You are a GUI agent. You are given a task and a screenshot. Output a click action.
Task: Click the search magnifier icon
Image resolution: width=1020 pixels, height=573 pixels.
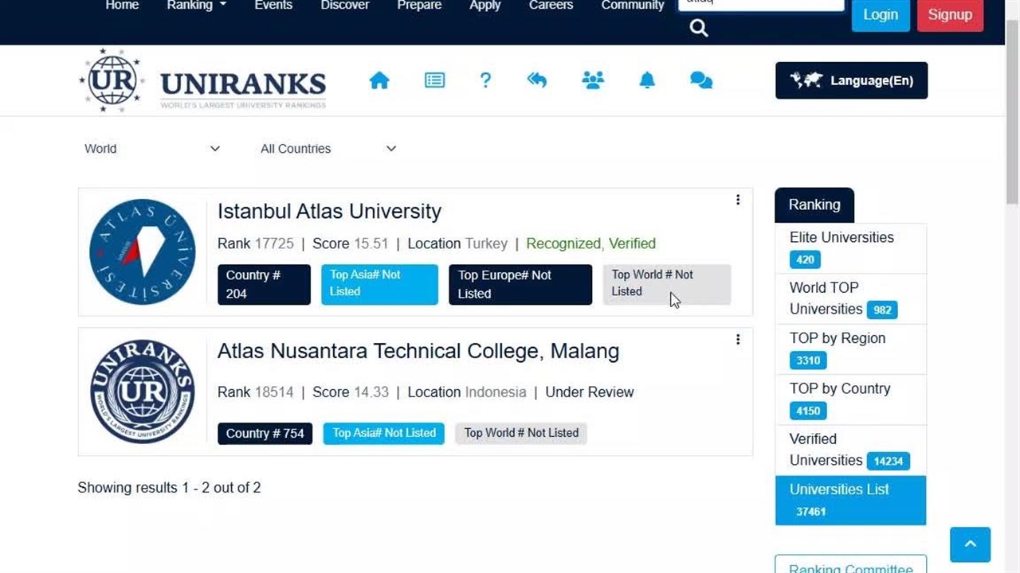tap(699, 29)
